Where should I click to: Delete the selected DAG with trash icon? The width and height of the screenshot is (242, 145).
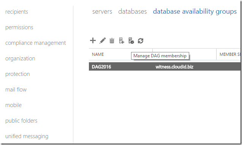click(x=112, y=41)
